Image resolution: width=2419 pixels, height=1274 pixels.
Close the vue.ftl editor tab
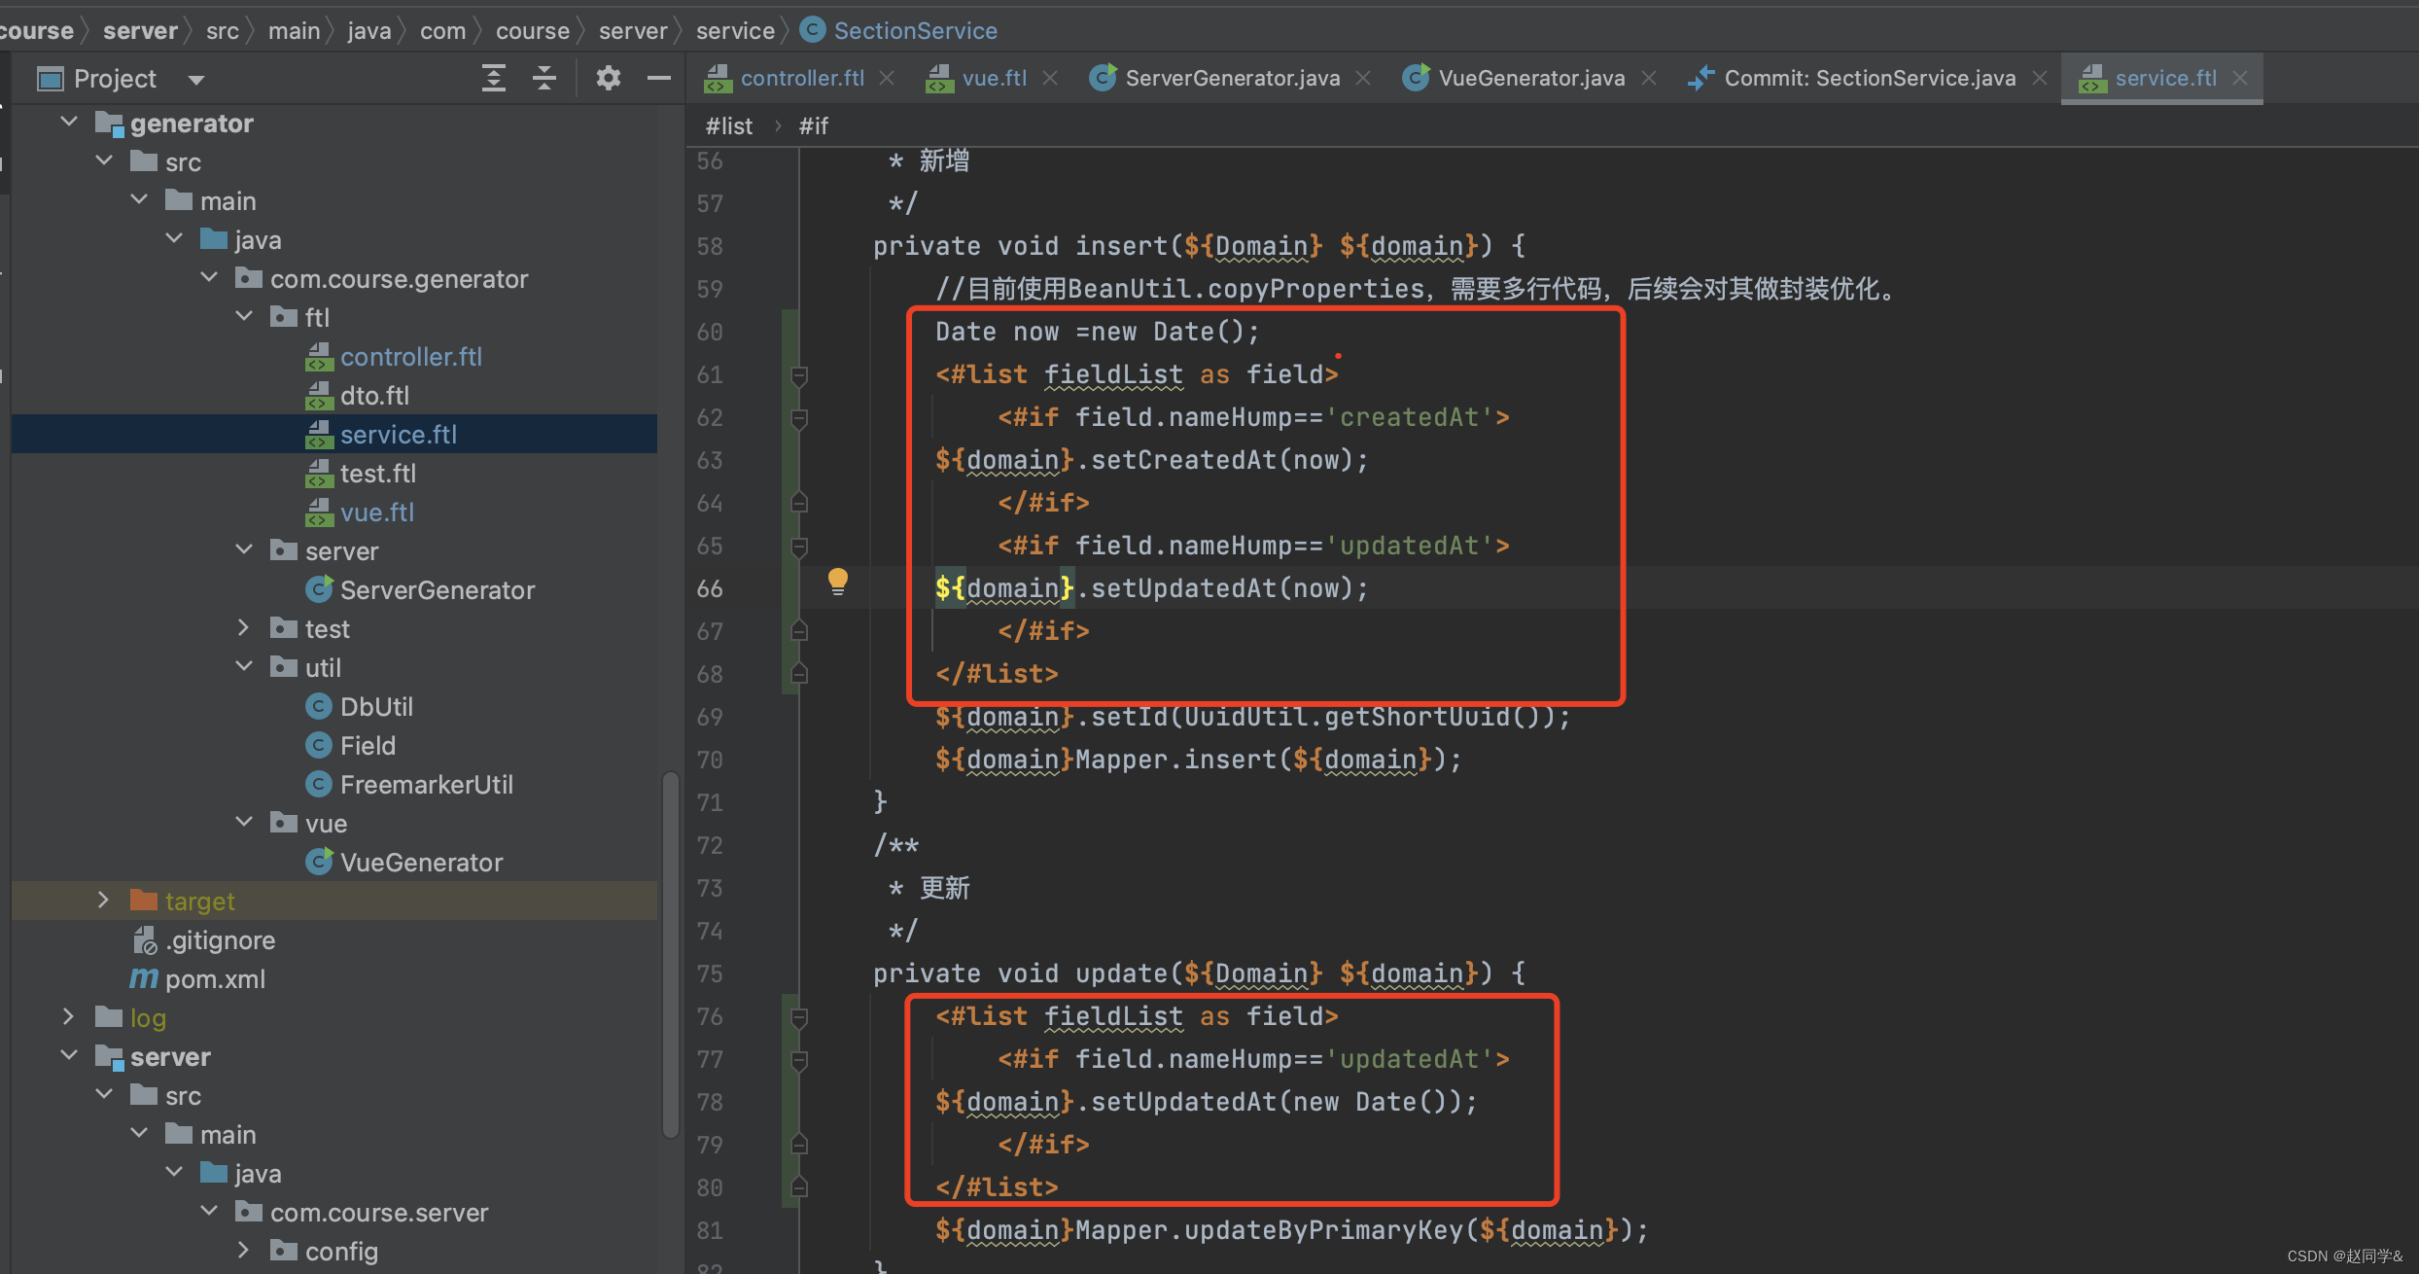(x=1050, y=78)
